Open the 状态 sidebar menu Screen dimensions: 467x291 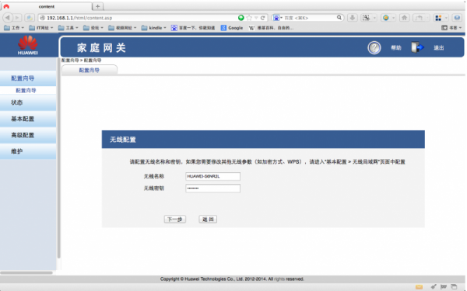tap(28, 102)
